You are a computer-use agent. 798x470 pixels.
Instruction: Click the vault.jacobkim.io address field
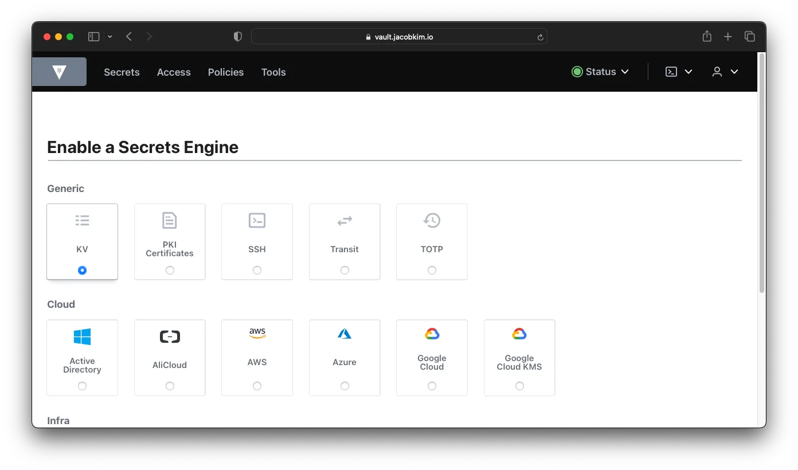(399, 36)
